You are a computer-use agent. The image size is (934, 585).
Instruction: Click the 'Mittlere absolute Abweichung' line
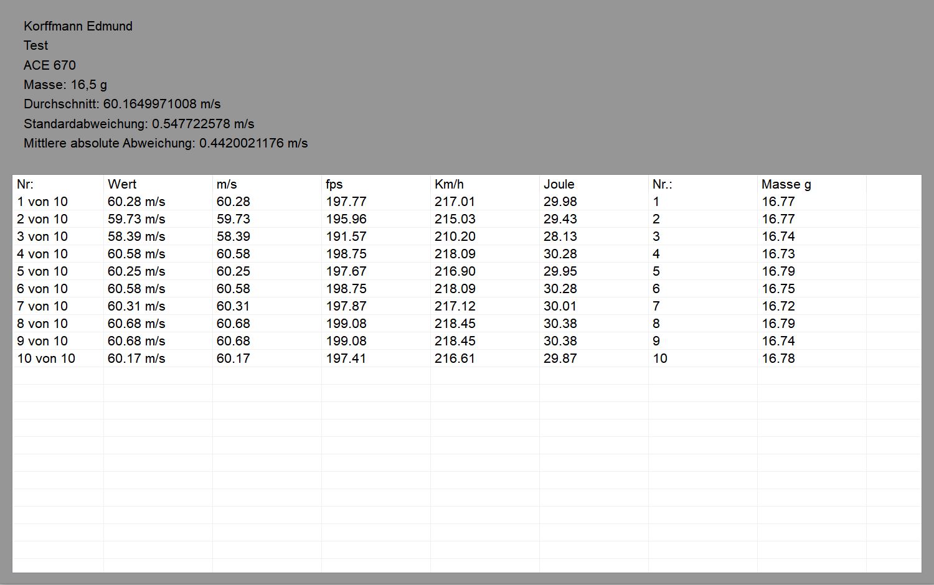[166, 143]
